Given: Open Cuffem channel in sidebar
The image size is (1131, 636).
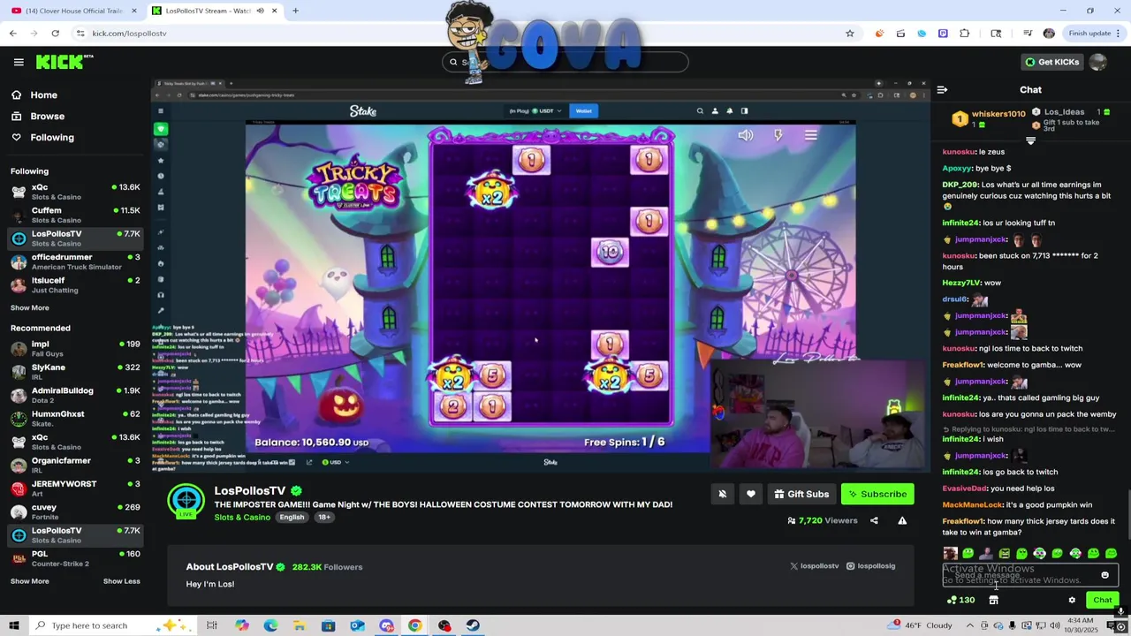Looking at the screenshot, I should (75, 215).
